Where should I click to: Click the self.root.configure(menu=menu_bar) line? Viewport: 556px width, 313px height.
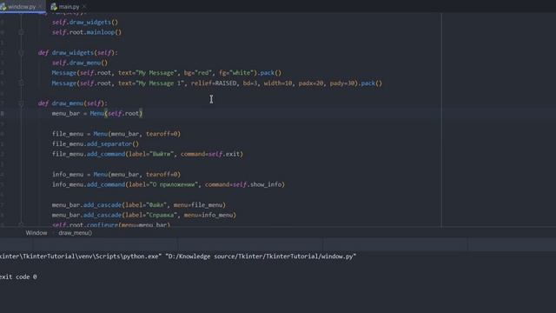(x=111, y=224)
